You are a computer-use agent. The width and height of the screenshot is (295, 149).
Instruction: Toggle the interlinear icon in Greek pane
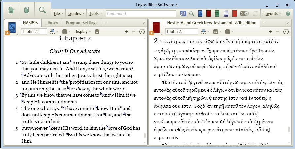point(216,32)
